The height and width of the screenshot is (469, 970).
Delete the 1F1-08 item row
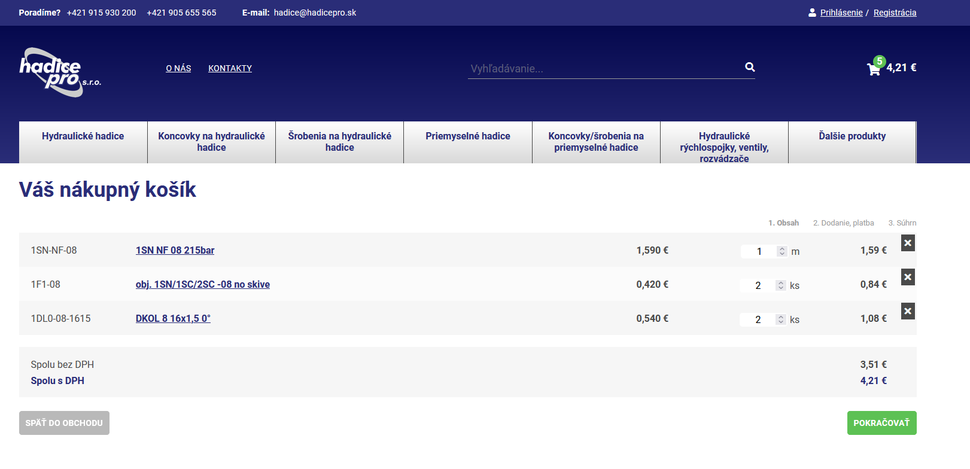coord(908,277)
